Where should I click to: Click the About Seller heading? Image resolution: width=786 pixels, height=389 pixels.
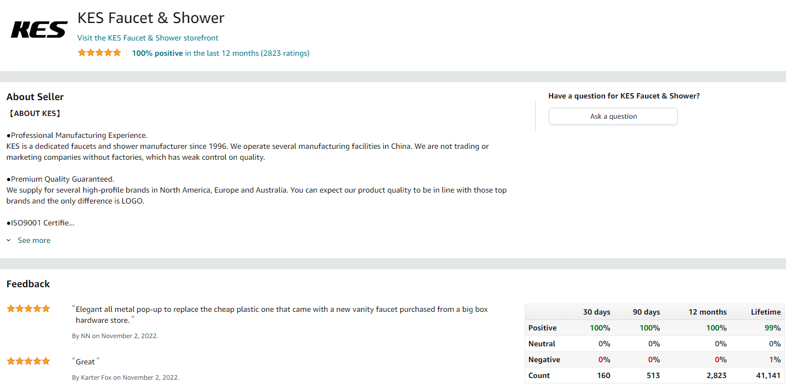click(x=35, y=97)
